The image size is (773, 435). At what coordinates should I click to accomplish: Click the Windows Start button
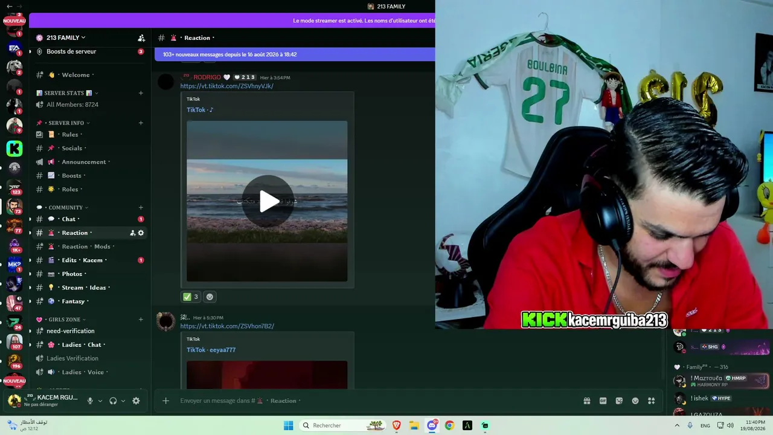[x=289, y=425]
